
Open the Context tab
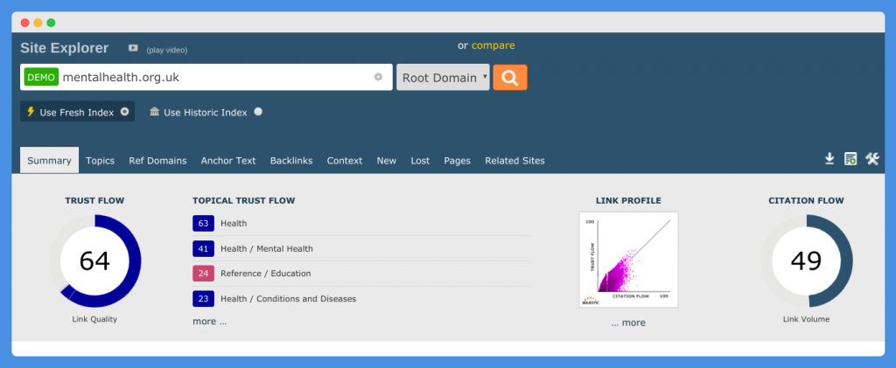[345, 160]
